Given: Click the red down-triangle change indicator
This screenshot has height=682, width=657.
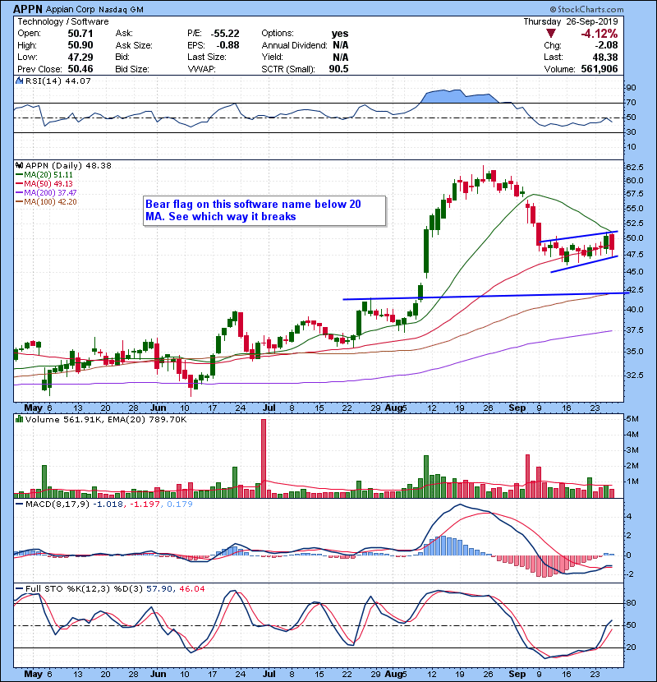Looking at the screenshot, I should 550,34.
